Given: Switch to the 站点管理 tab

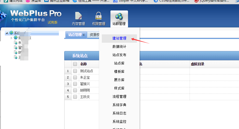Looking at the screenshot, I should click(75, 35).
